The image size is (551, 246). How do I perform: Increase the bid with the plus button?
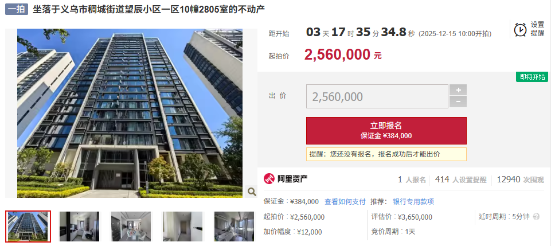coord(458,90)
